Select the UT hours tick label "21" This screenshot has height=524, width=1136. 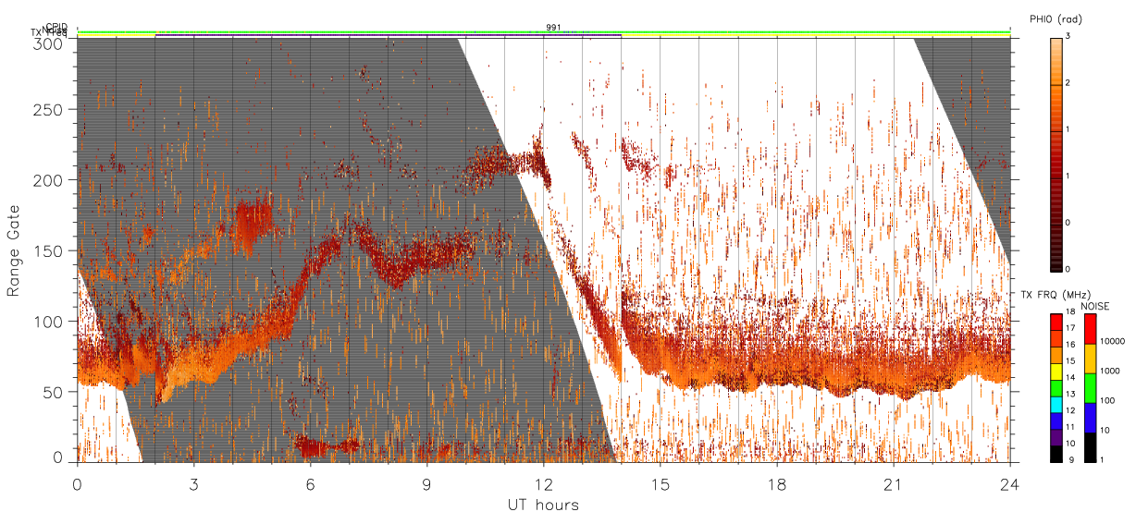tap(893, 483)
